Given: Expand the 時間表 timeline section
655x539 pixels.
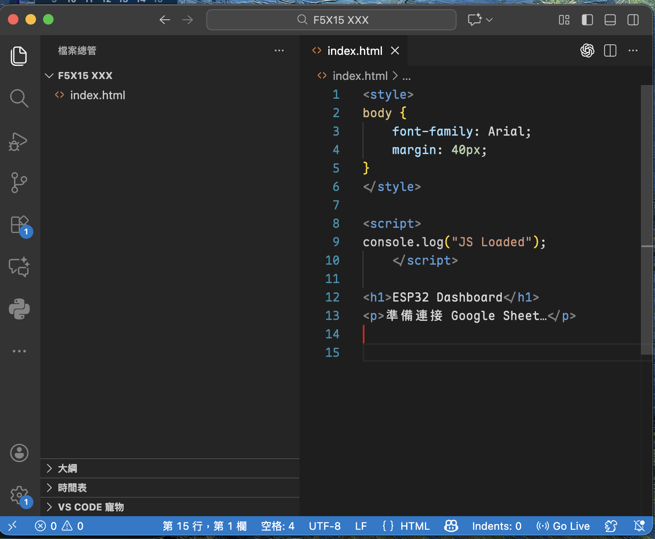Looking at the screenshot, I should [x=72, y=488].
